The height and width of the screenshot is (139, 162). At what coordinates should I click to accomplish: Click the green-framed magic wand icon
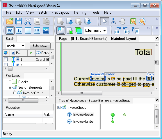coord(133,21)
